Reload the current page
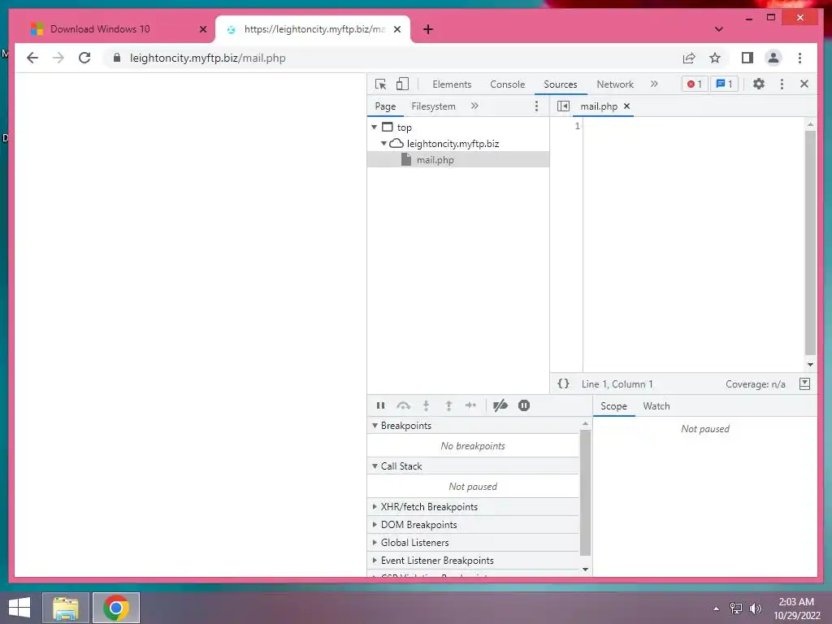832x624 pixels. click(84, 58)
